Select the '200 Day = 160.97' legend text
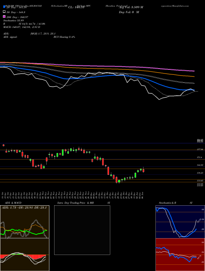This screenshot has height=271, width=205. [x=17, y=17]
